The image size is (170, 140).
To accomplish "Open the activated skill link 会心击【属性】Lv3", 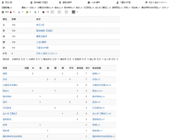I will tap(102, 114).
